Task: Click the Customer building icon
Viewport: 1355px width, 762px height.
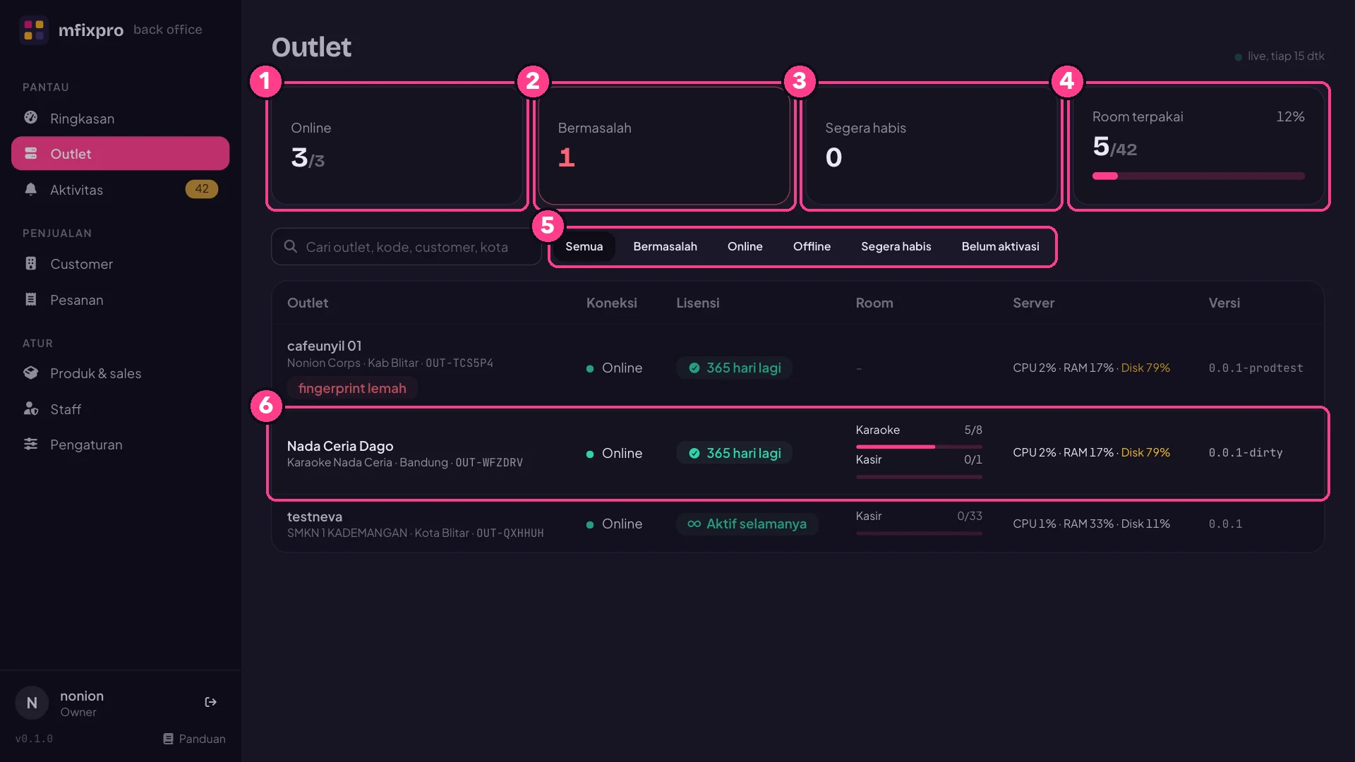Action: pyautogui.click(x=30, y=263)
